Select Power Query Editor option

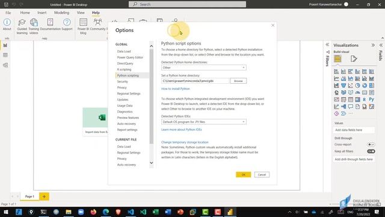point(130,57)
